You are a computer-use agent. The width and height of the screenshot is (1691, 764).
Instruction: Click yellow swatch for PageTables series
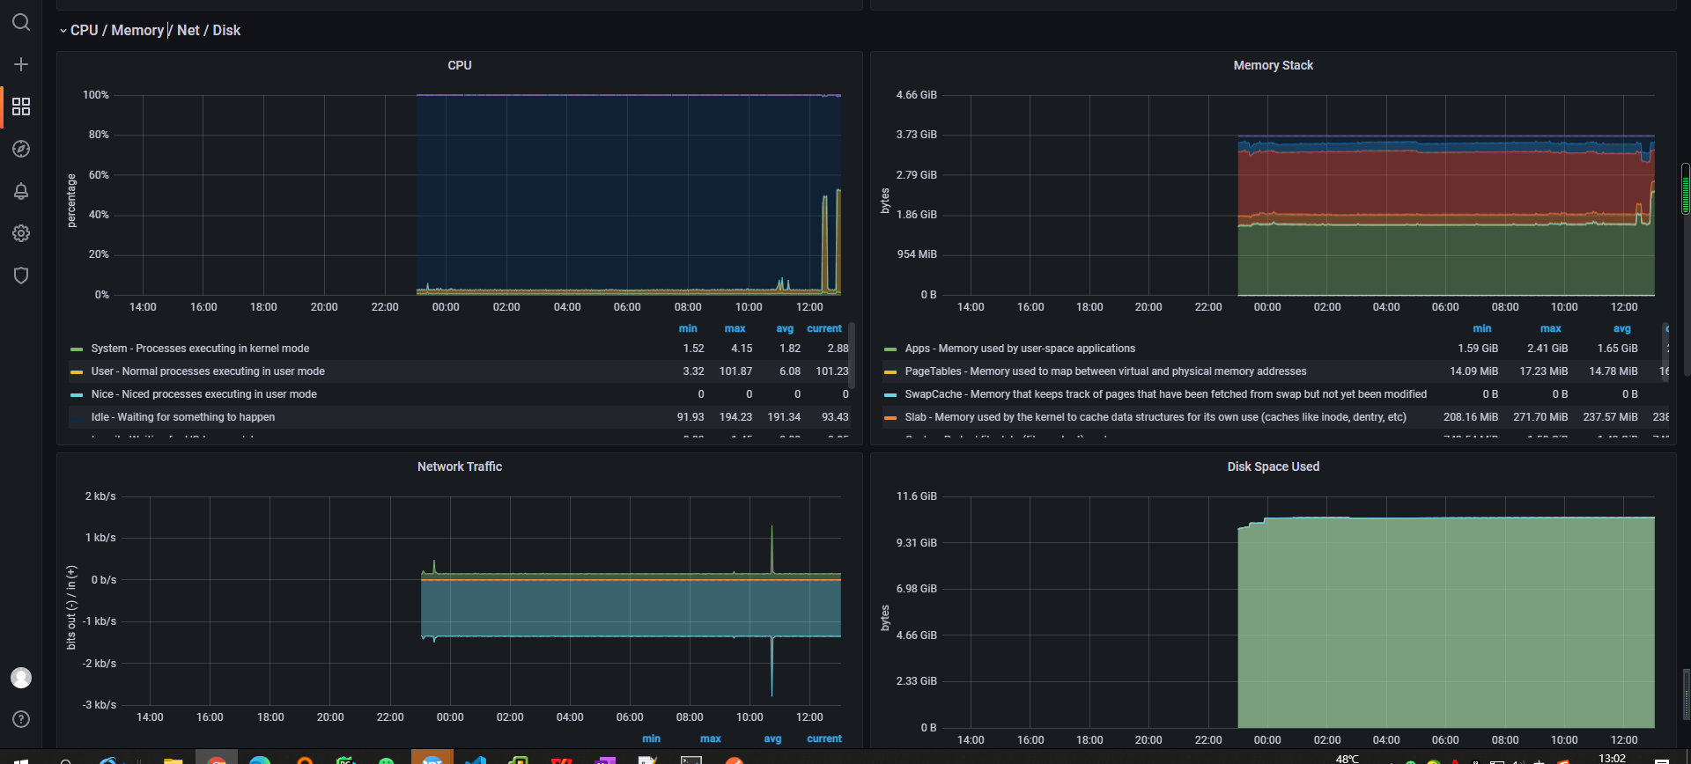point(890,372)
